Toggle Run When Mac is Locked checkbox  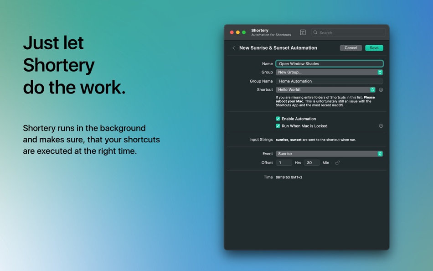pos(278,126)
